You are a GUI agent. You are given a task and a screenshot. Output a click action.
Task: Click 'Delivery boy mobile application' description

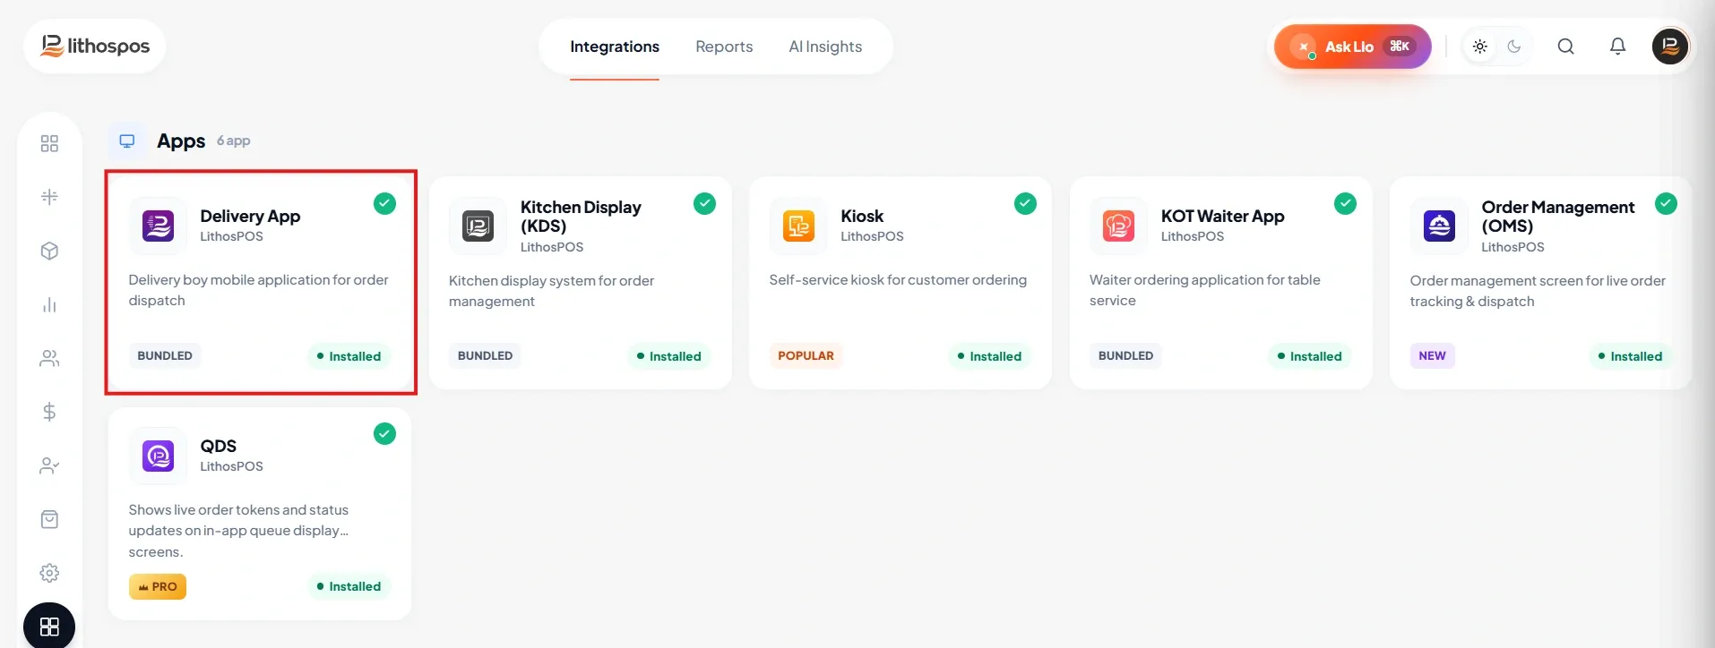258,290
